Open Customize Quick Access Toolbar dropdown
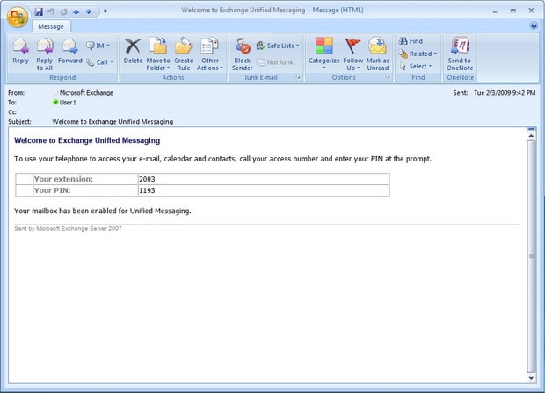The height and width of the screenshot is (393, 545). (x=105, y=11)
